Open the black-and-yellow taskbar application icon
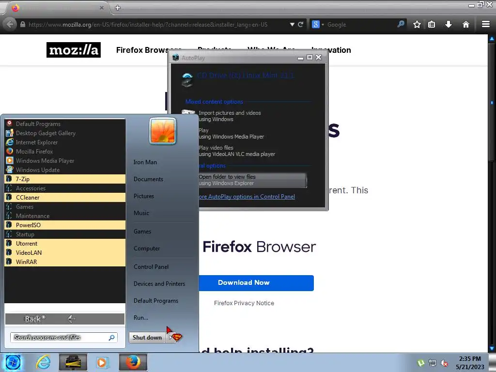Screen dimensions: 496x372 pyautogui.click(x=73, y=362)
